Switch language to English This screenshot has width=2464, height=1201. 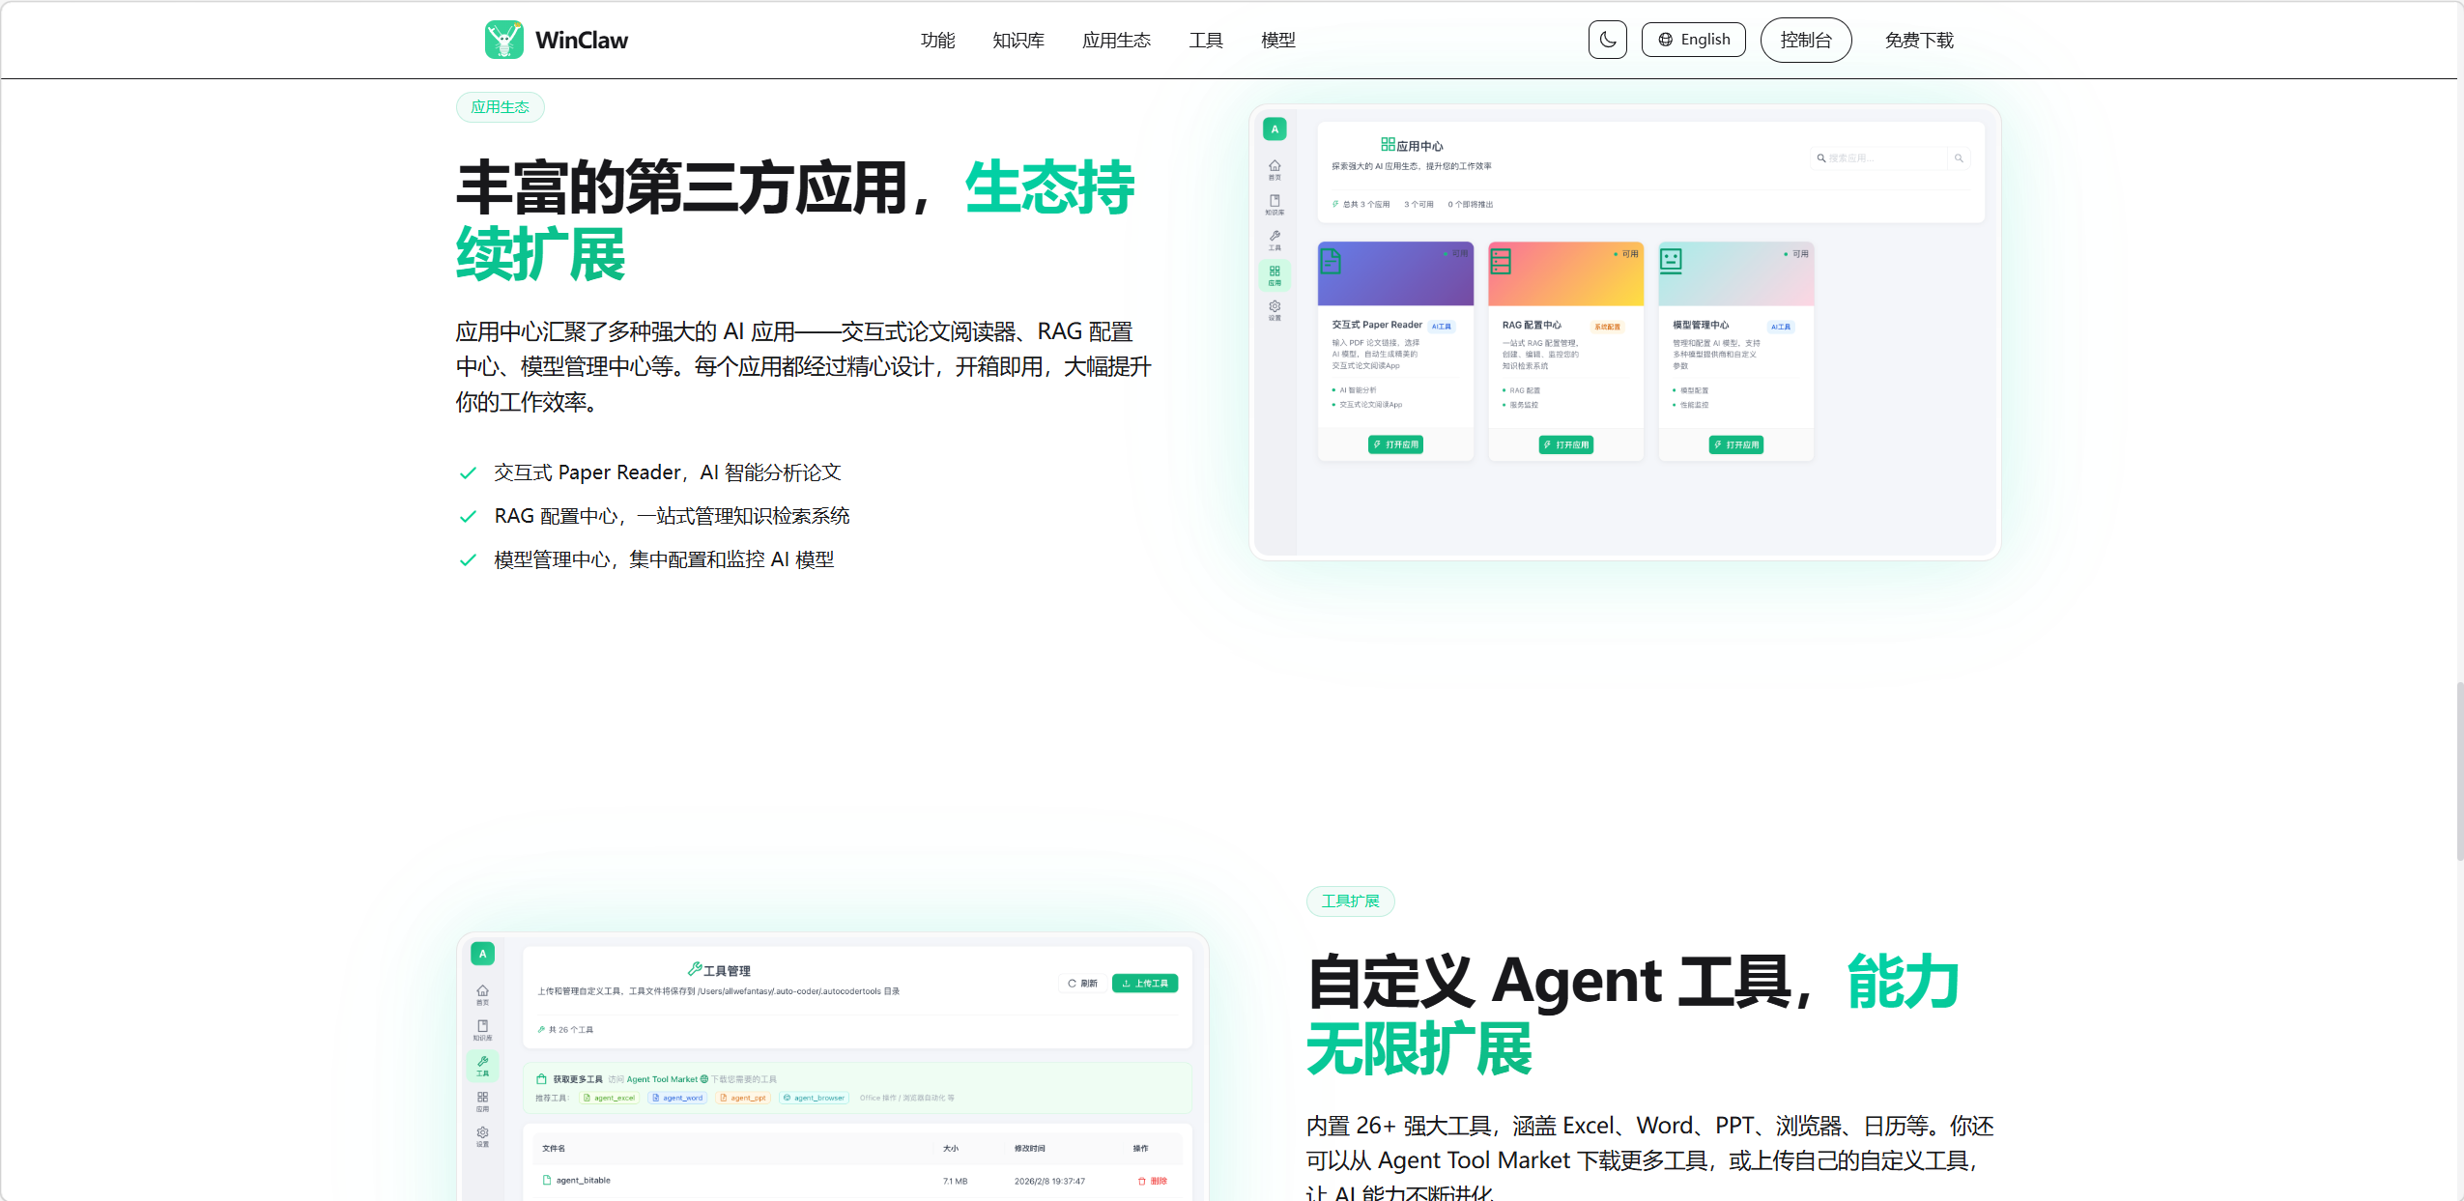[x=1693, y=40]
